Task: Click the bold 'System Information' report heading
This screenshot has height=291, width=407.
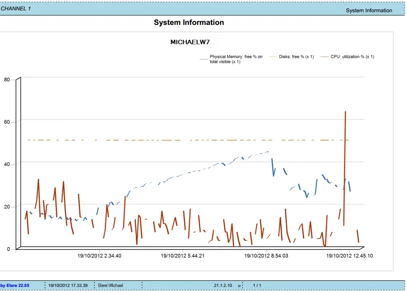Action: pos(189,23)
